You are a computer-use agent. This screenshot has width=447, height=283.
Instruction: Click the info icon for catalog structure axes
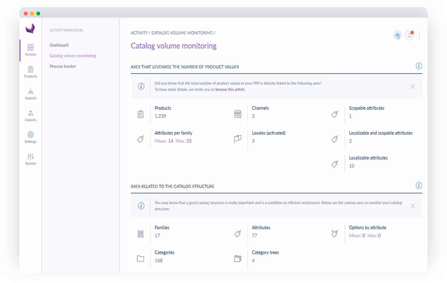click(419, 185)
